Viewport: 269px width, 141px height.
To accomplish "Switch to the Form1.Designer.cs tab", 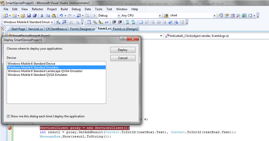I will (x=82, y=29).
